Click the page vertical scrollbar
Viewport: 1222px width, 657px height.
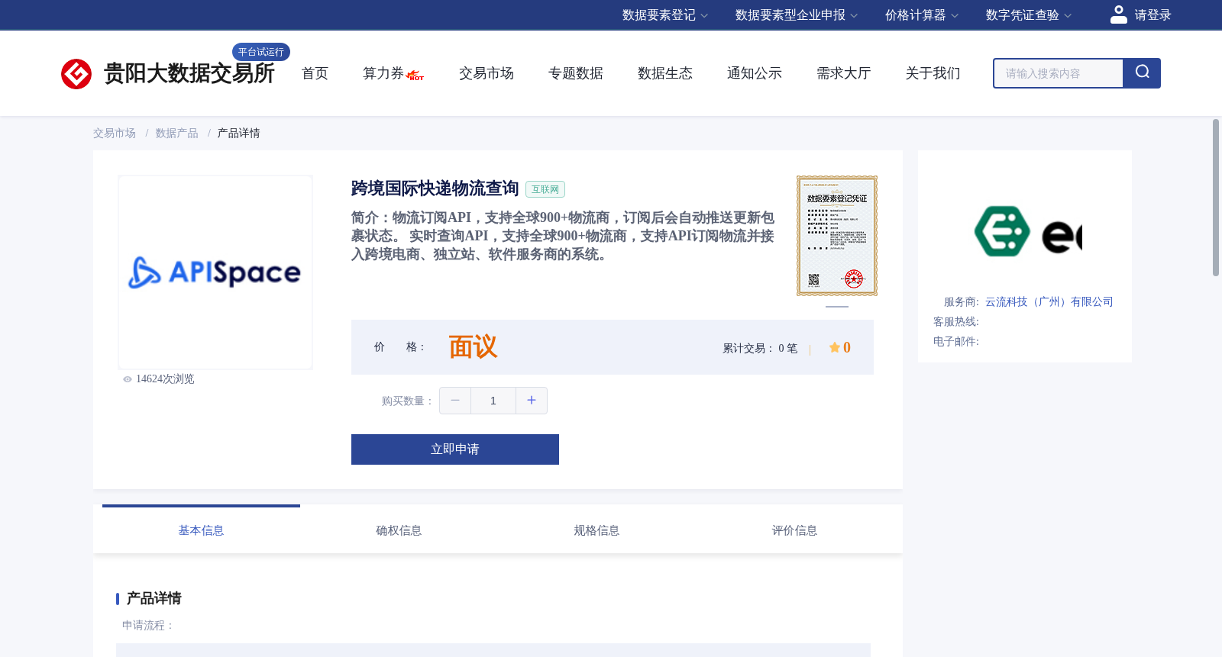pyautogui.click(x=1216, y=197)
